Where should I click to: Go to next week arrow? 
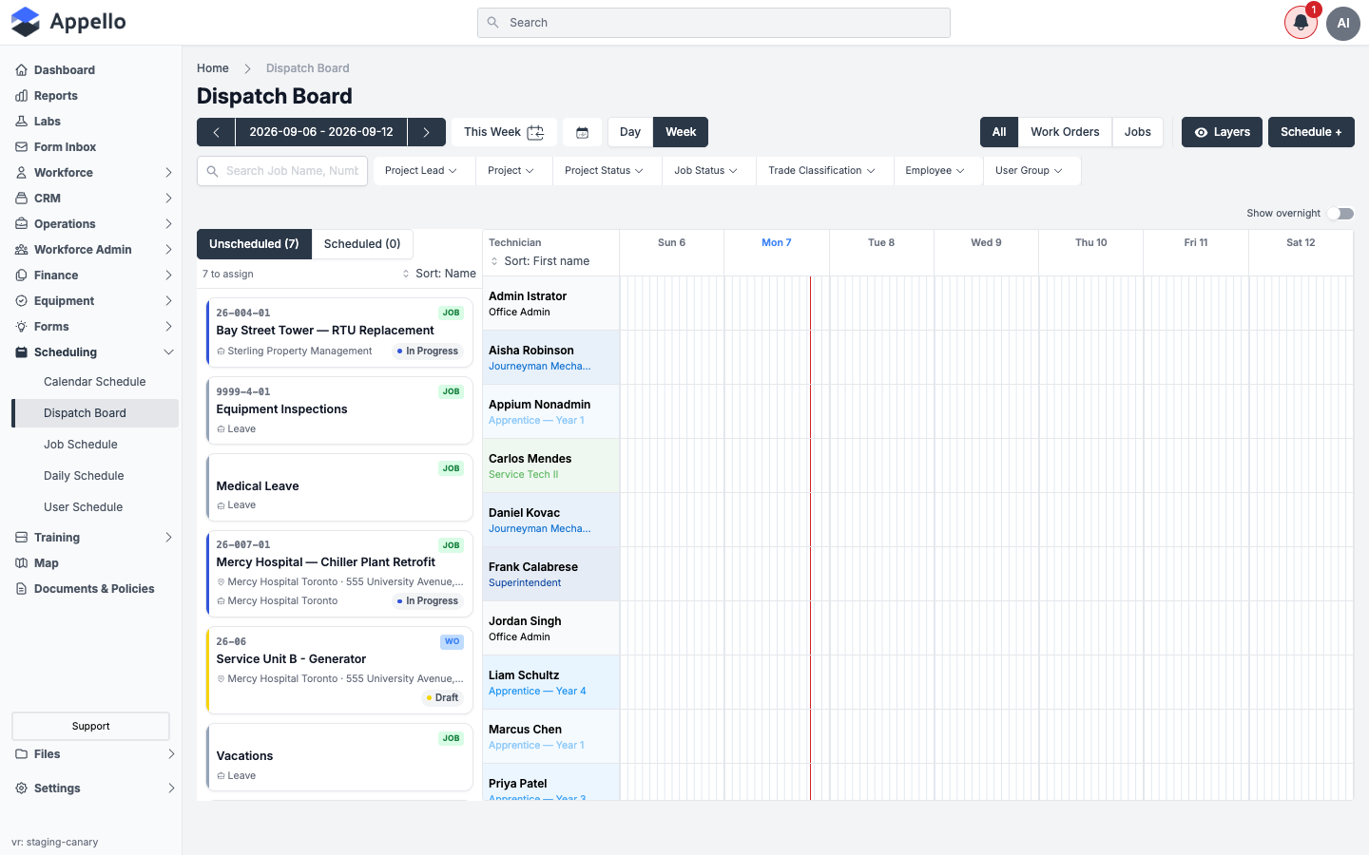[426, 132]
